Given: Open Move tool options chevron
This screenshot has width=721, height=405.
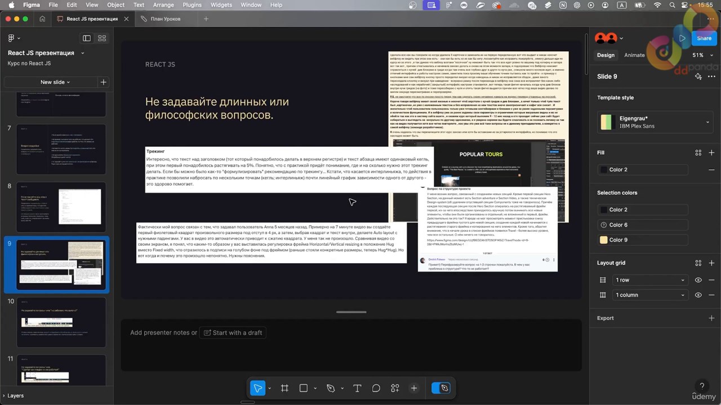Looking at the screenshot, I should [269, 388].
